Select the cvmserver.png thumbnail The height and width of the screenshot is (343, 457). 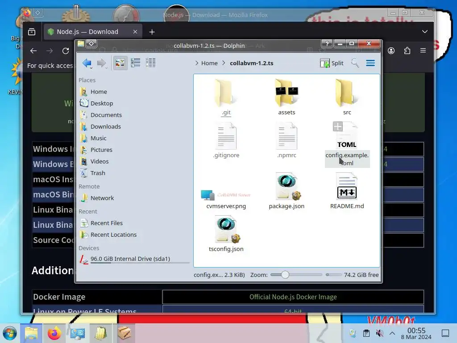tap(226, 195)
